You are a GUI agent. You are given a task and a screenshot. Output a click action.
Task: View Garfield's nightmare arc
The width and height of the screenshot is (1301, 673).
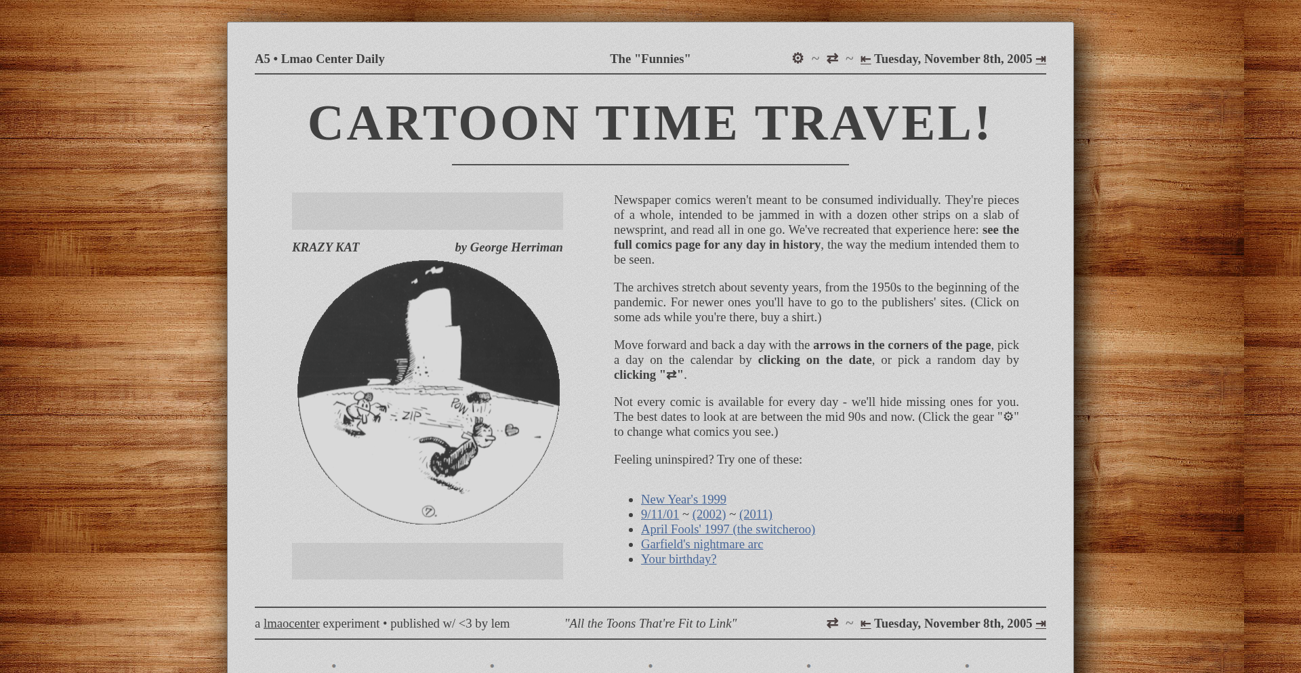point(702,544)
